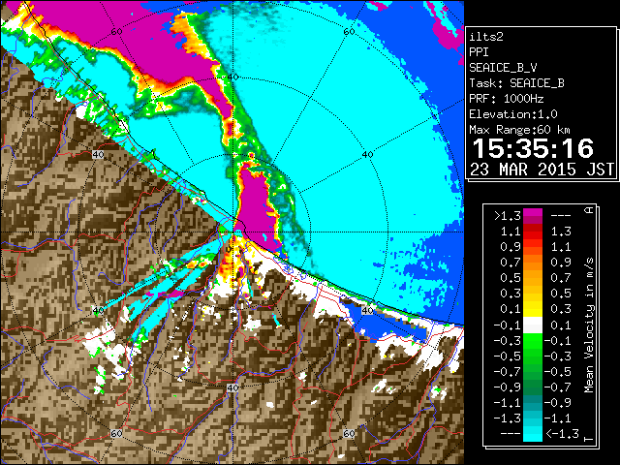Click the 'PRF: 1000Hz' line
This screenshot has height=465, width=620.
(x=507, y=99)
